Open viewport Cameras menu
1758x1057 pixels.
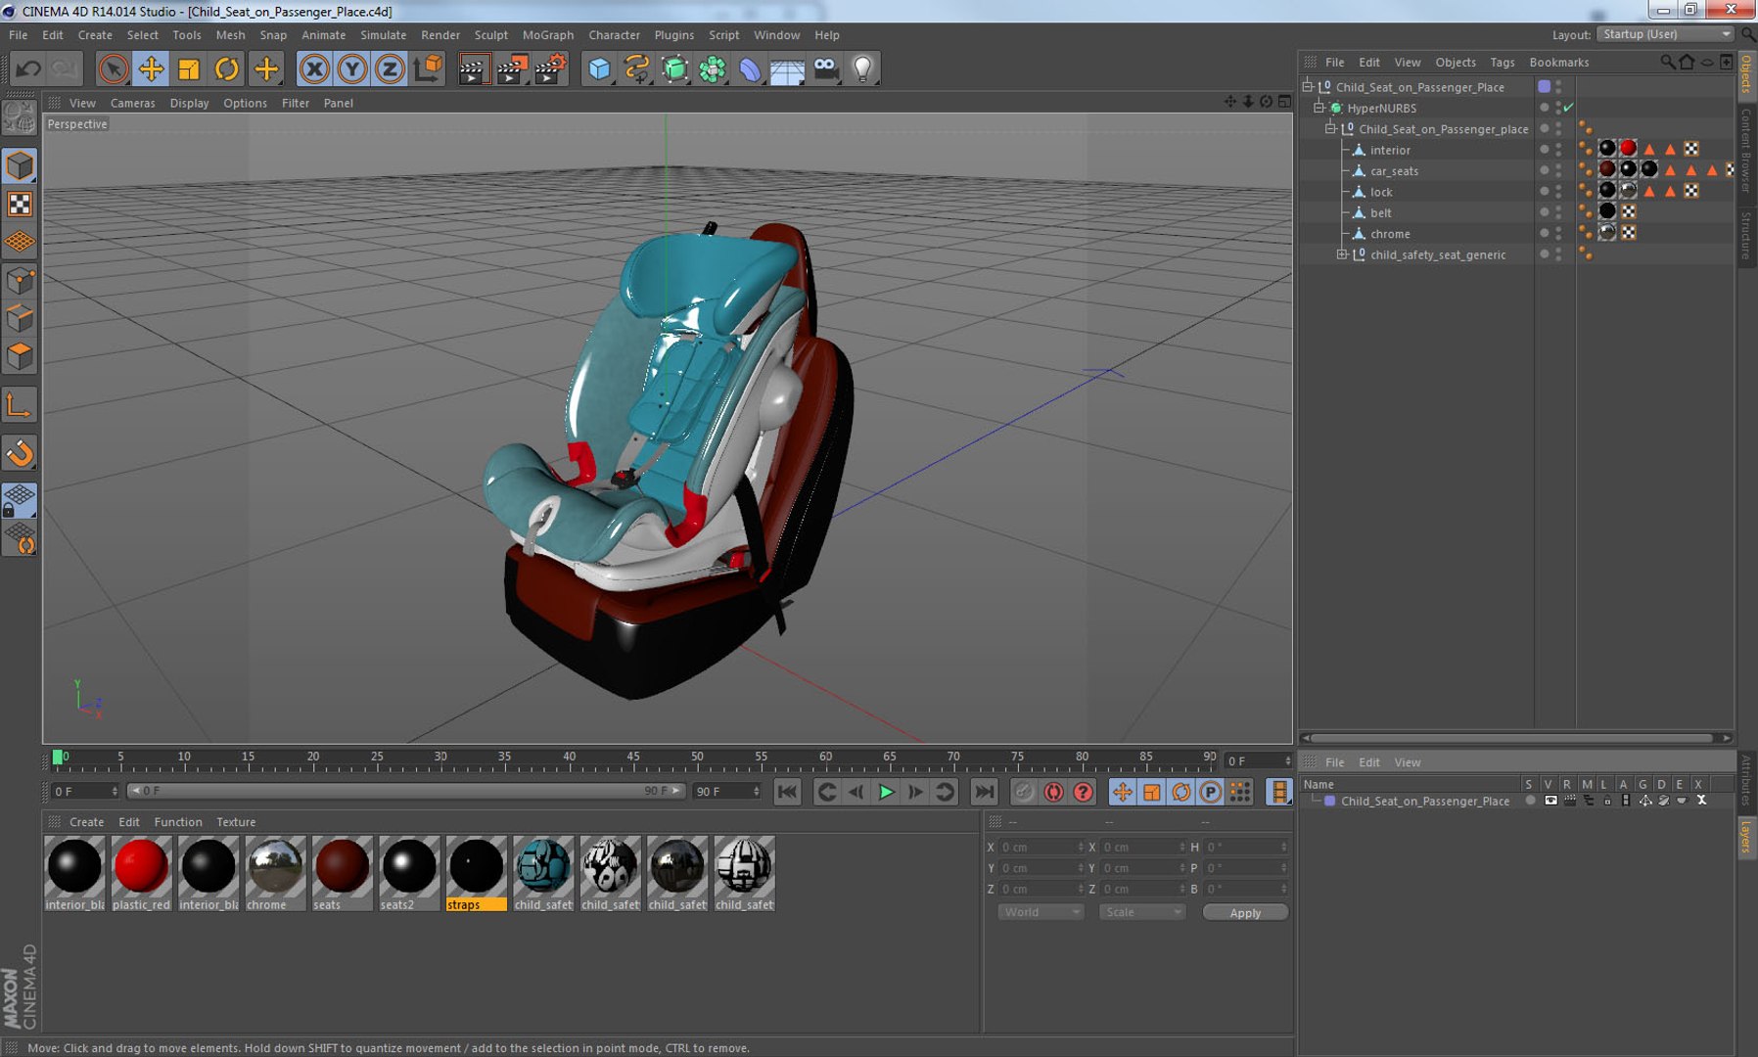pos(132,103)
